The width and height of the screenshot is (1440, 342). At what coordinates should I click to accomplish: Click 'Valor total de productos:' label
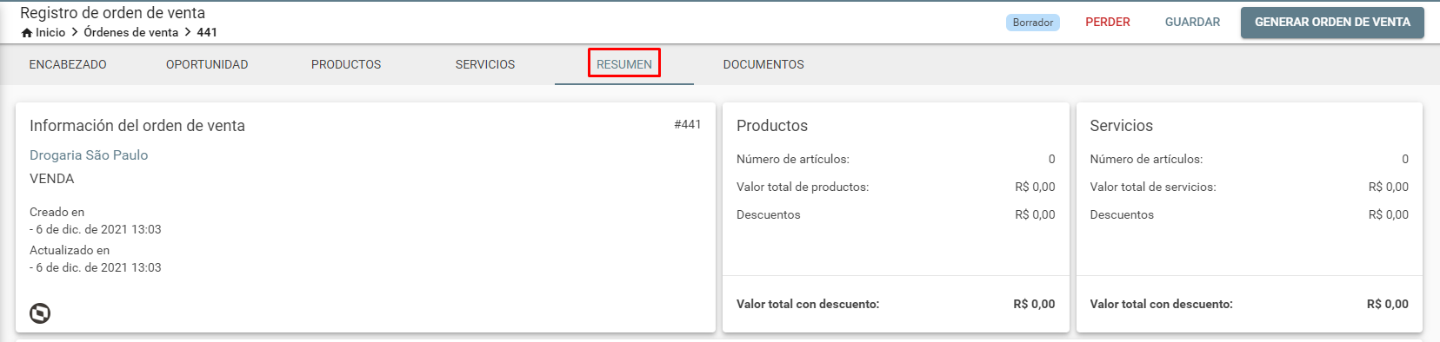(x=803, y=187)
